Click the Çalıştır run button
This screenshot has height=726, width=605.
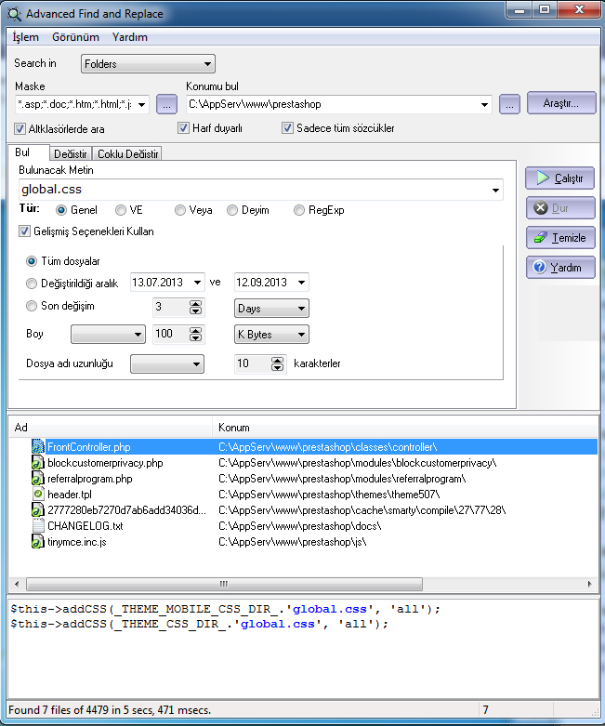coord(559,178)
